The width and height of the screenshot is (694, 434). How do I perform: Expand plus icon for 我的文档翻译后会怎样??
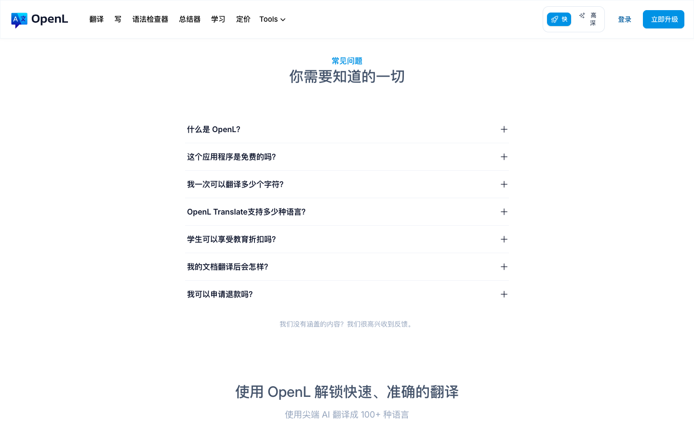coord(504,267)
